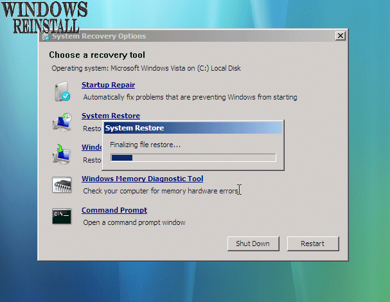This screenshot has width=390, height=302.
Task: Click the System Recovery Options title icon
Action: coord(44,37)
